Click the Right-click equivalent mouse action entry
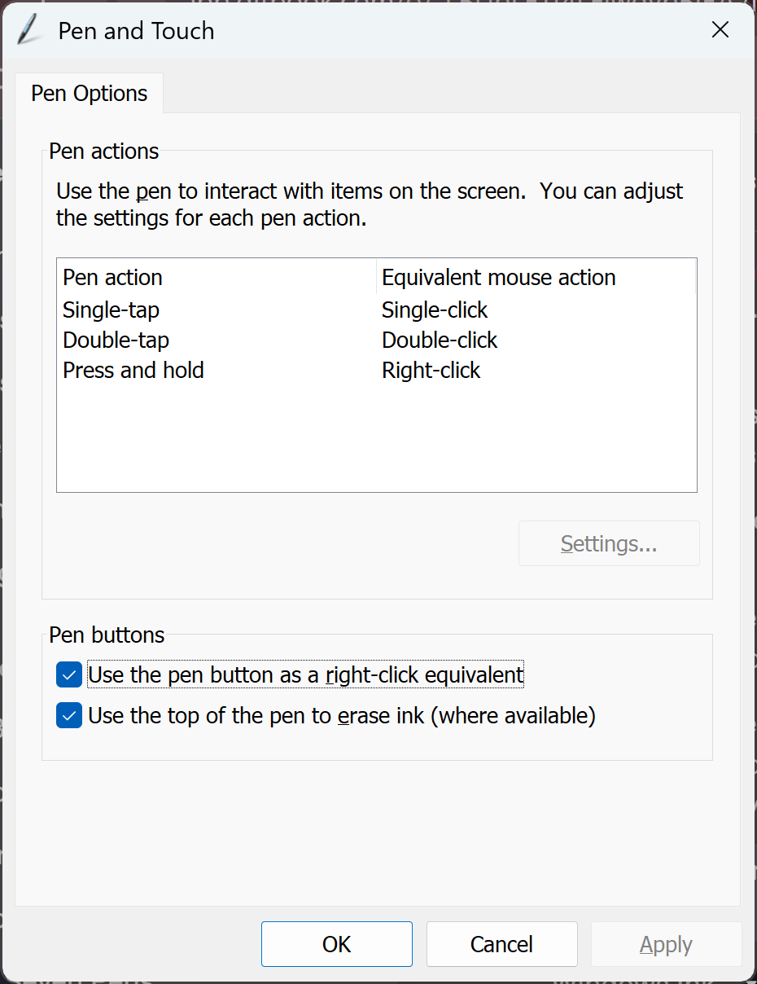This screenshot has height=984, width=757. pyautogui.click(x=431, y=371)
